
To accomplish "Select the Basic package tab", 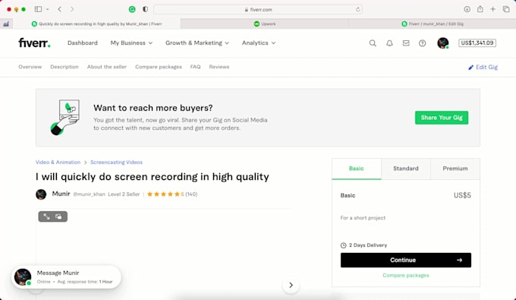I will pos(357,169).
